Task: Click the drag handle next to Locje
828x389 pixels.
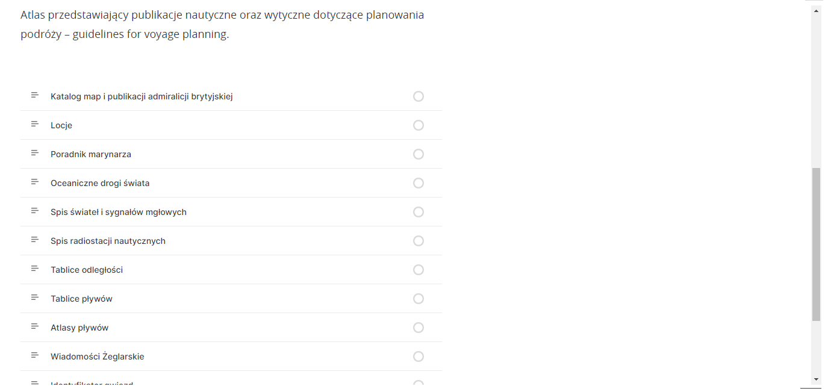Action: [34, 124]
